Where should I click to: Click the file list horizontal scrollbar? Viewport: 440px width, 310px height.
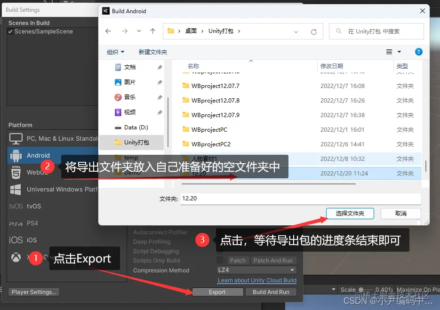click(x=269, y=184)
